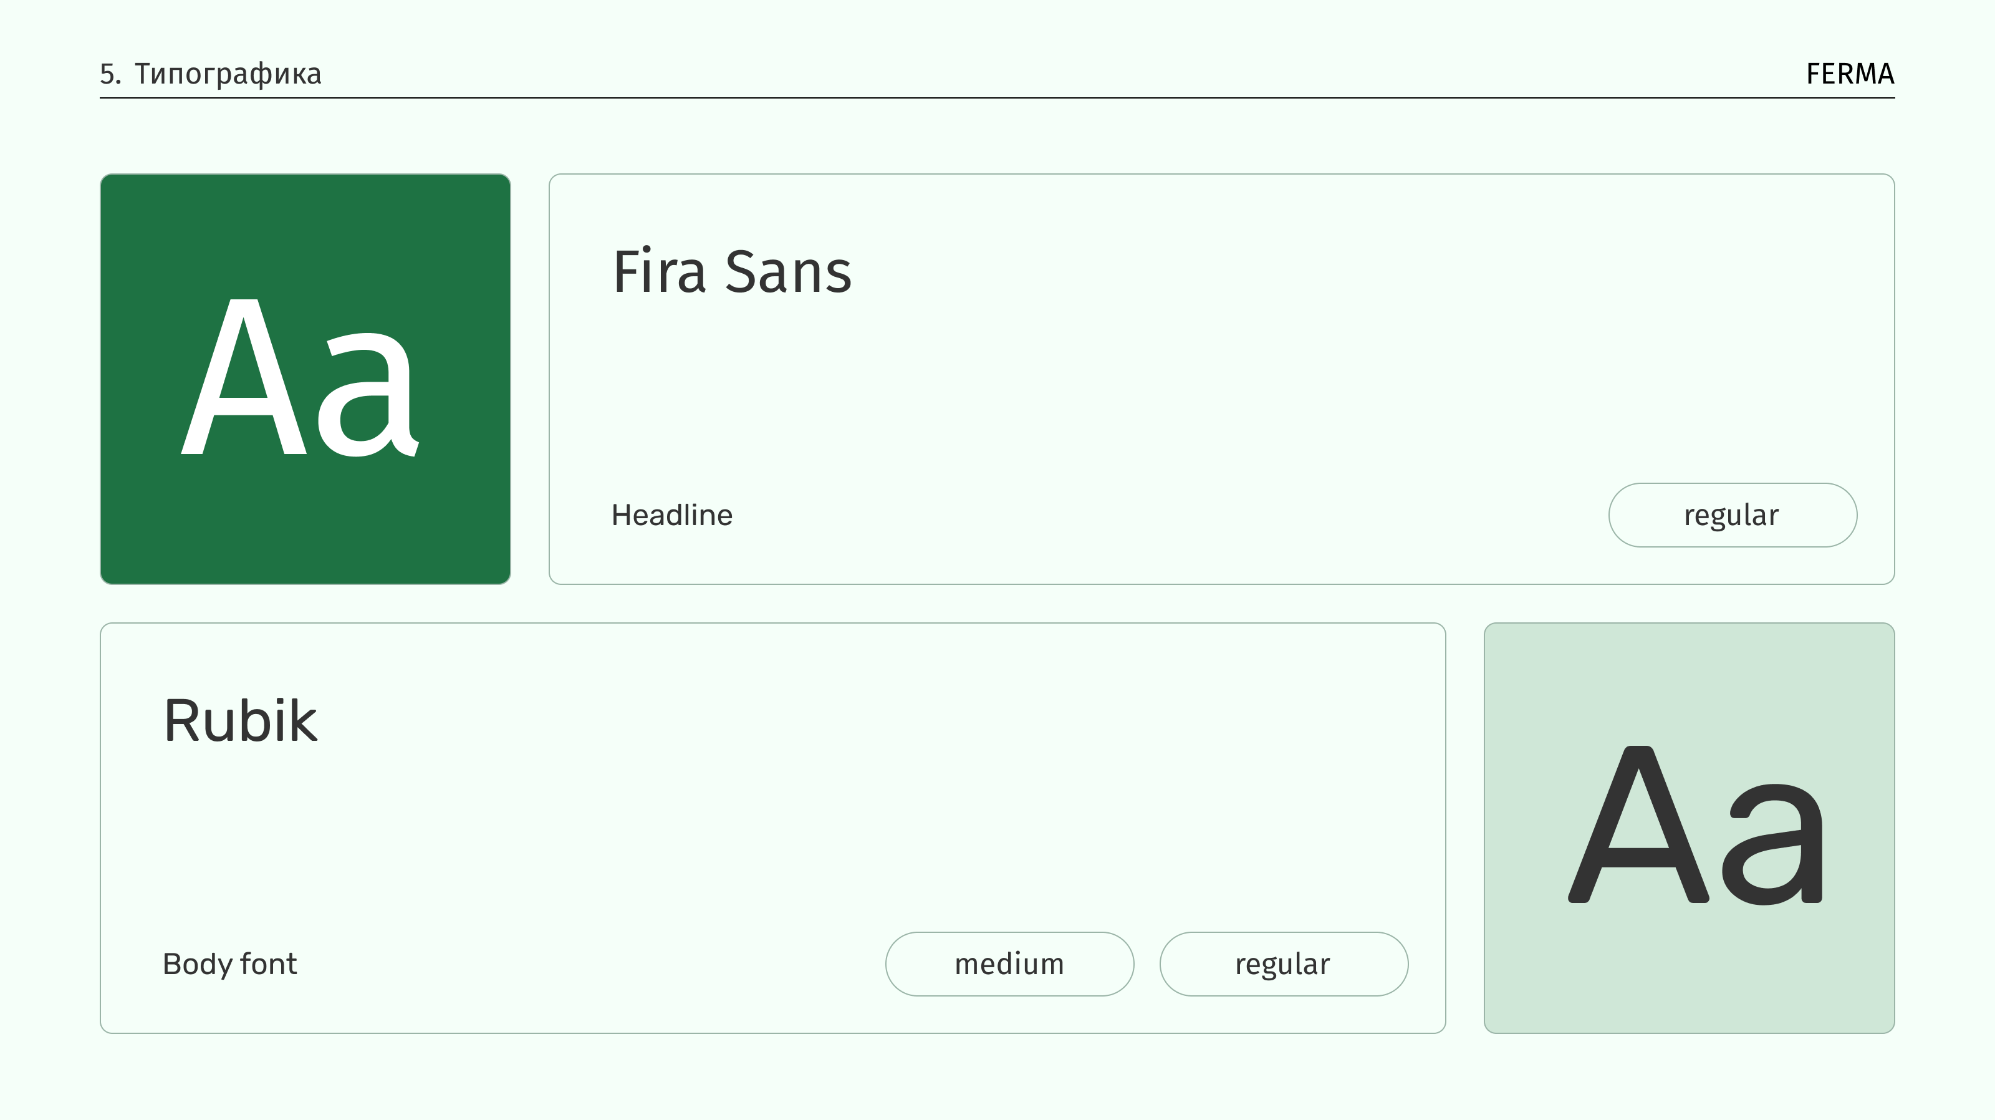Click the white lowercase "a" on the dark green tile
Viewport: 1995px width, 1120px height.
[368, 395]
